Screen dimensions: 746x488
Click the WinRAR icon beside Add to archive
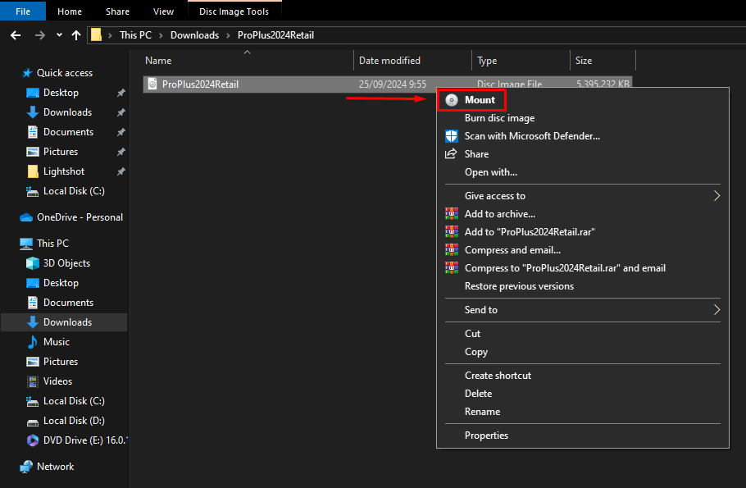450,214
